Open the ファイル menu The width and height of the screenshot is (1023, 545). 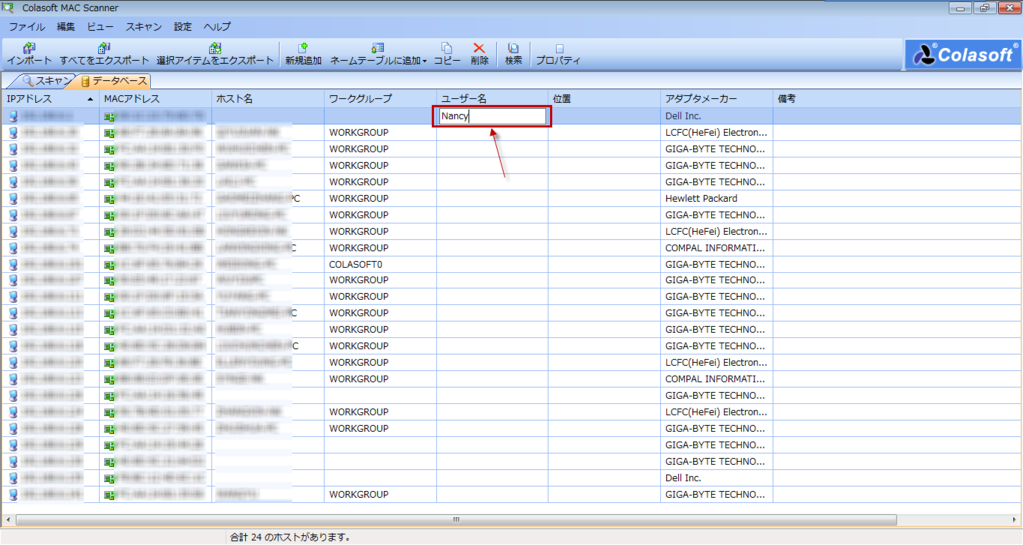click(27, 27)
